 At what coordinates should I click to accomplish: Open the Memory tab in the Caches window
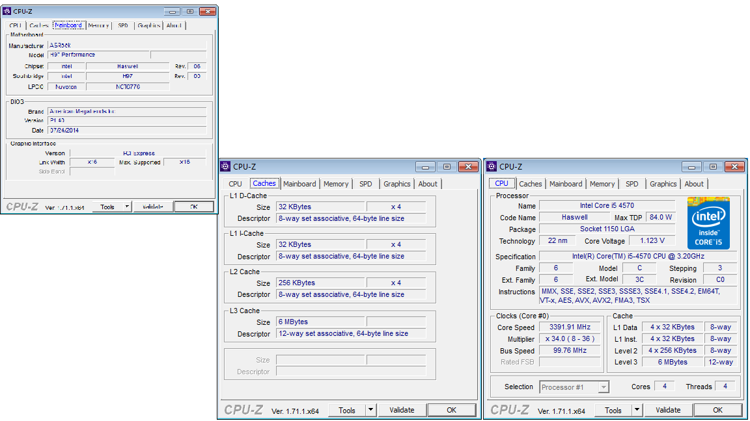[x=336, y=184]
